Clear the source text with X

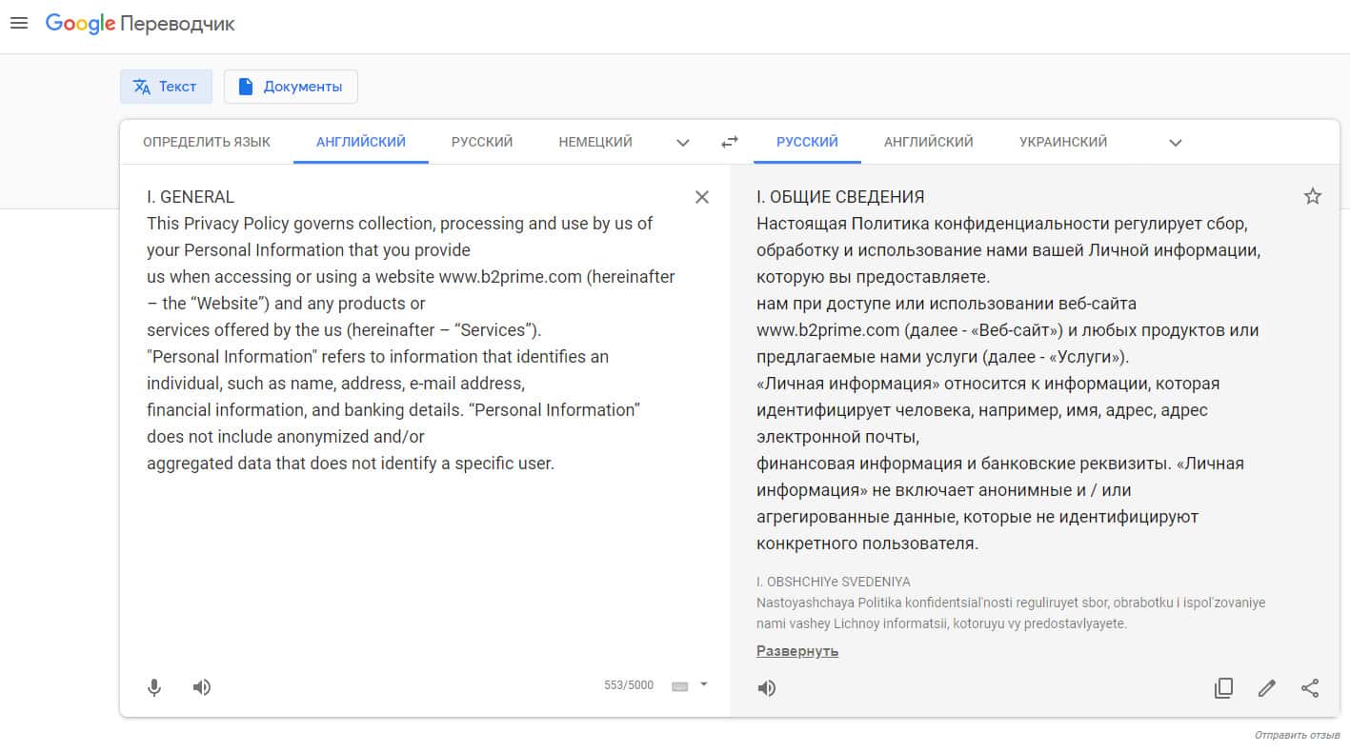pyautogui.click(x=702, y=197)
